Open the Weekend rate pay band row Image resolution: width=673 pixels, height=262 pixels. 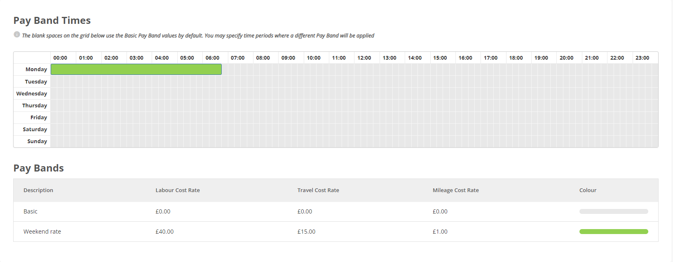336,232
